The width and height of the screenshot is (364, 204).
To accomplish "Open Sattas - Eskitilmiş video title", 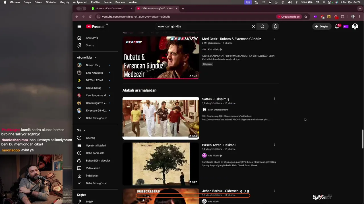I will [x=215, y=99].
